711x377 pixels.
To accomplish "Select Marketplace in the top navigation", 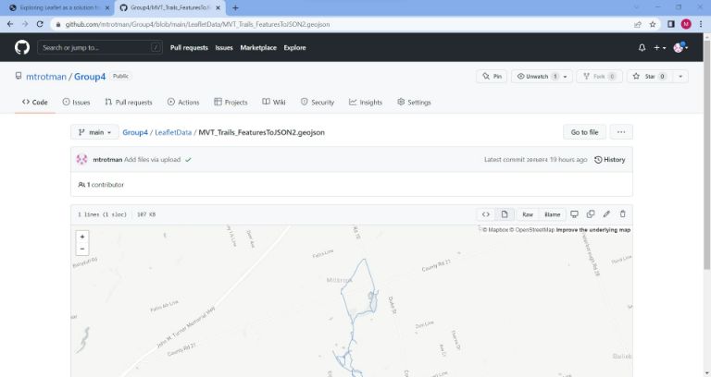I will (258, 47).
